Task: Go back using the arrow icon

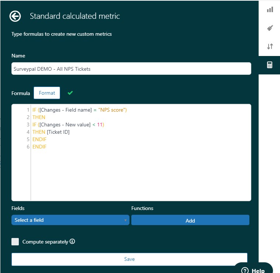Action: [x=15, y=16]
